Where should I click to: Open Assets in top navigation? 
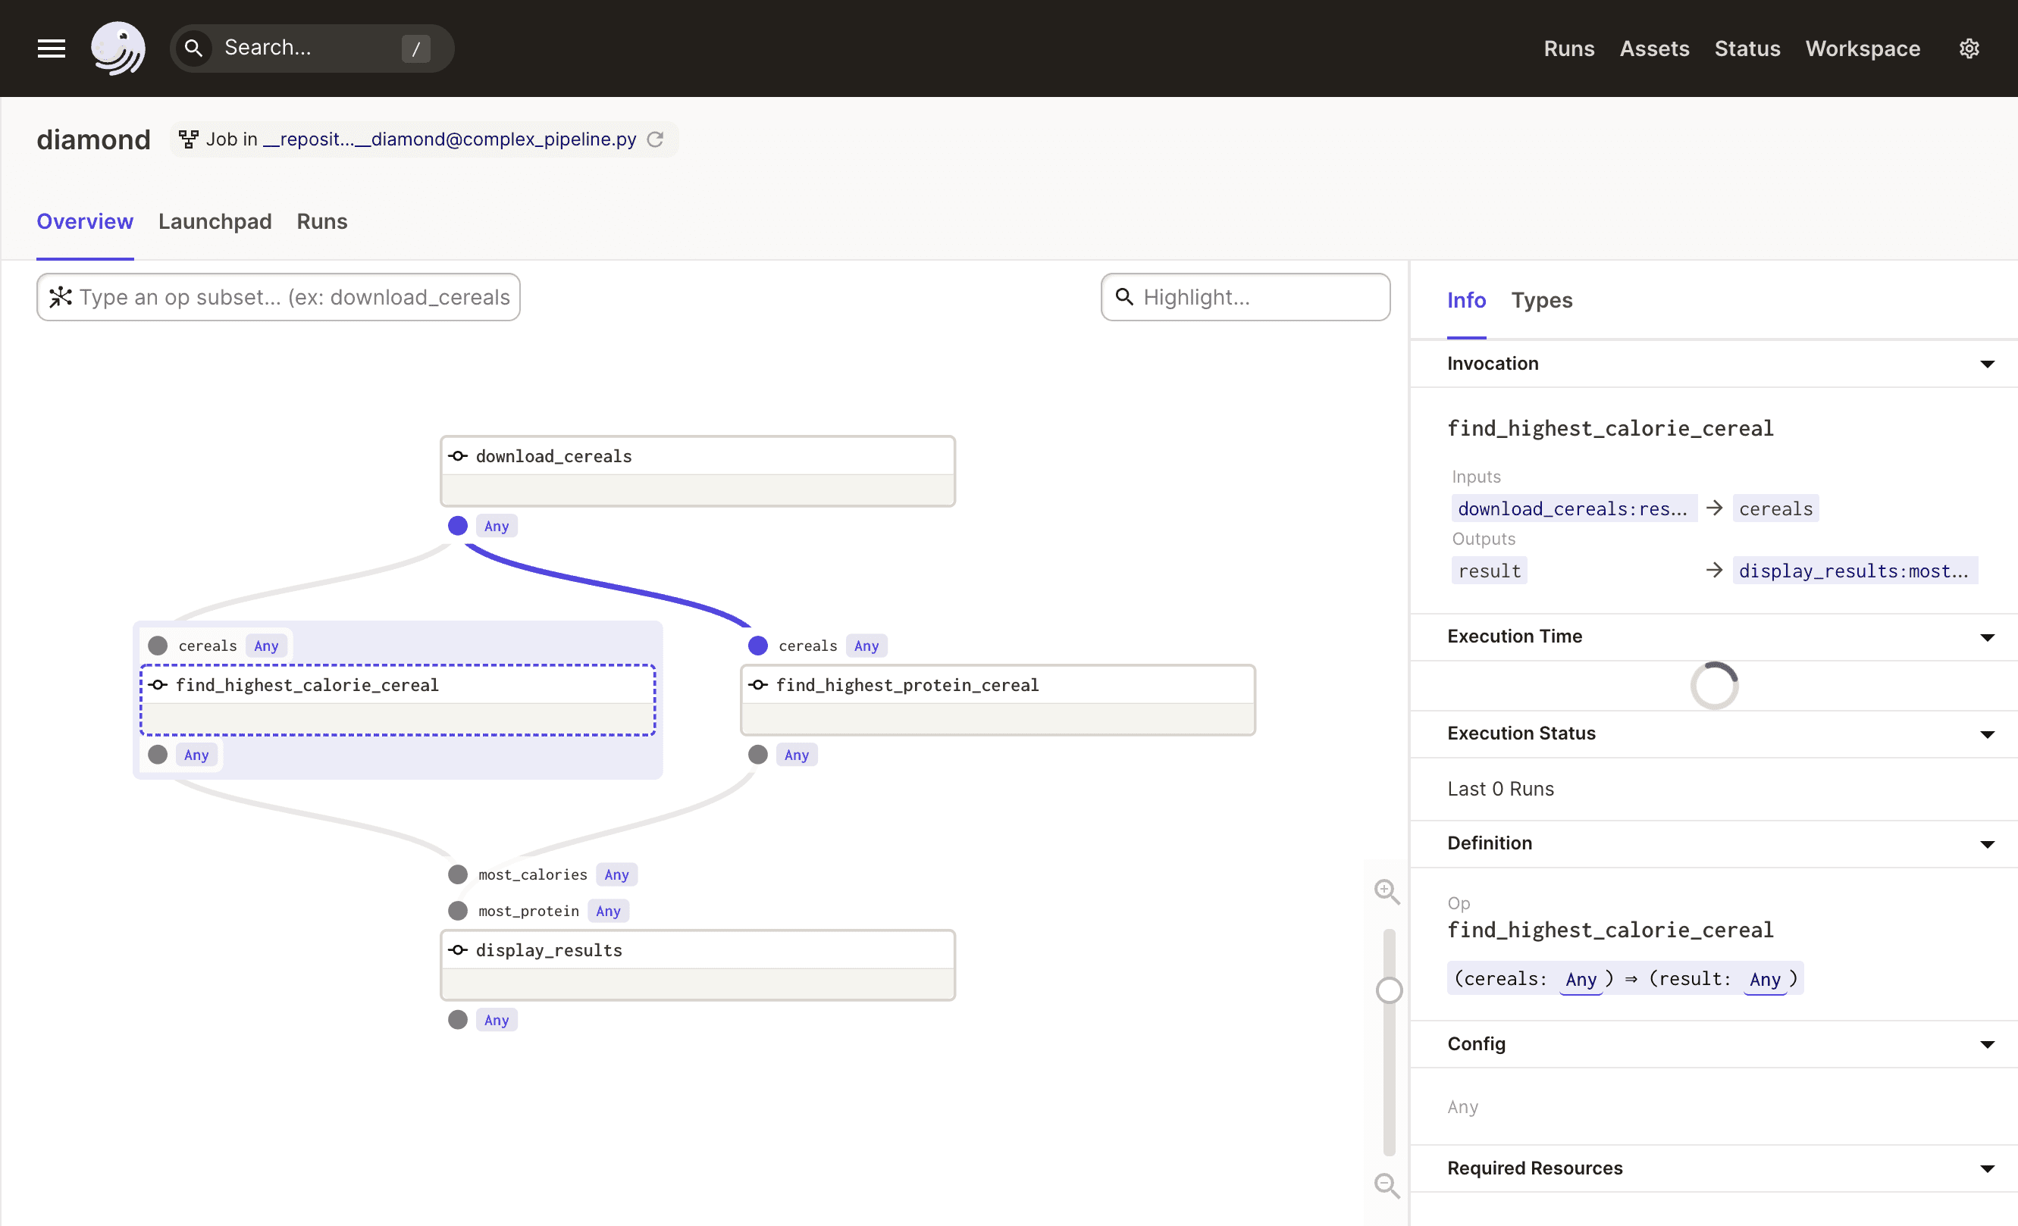1654,48
